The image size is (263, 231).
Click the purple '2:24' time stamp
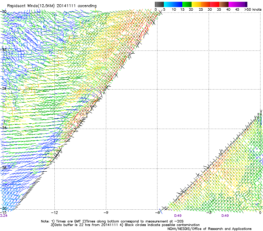[x=4, y=216]
